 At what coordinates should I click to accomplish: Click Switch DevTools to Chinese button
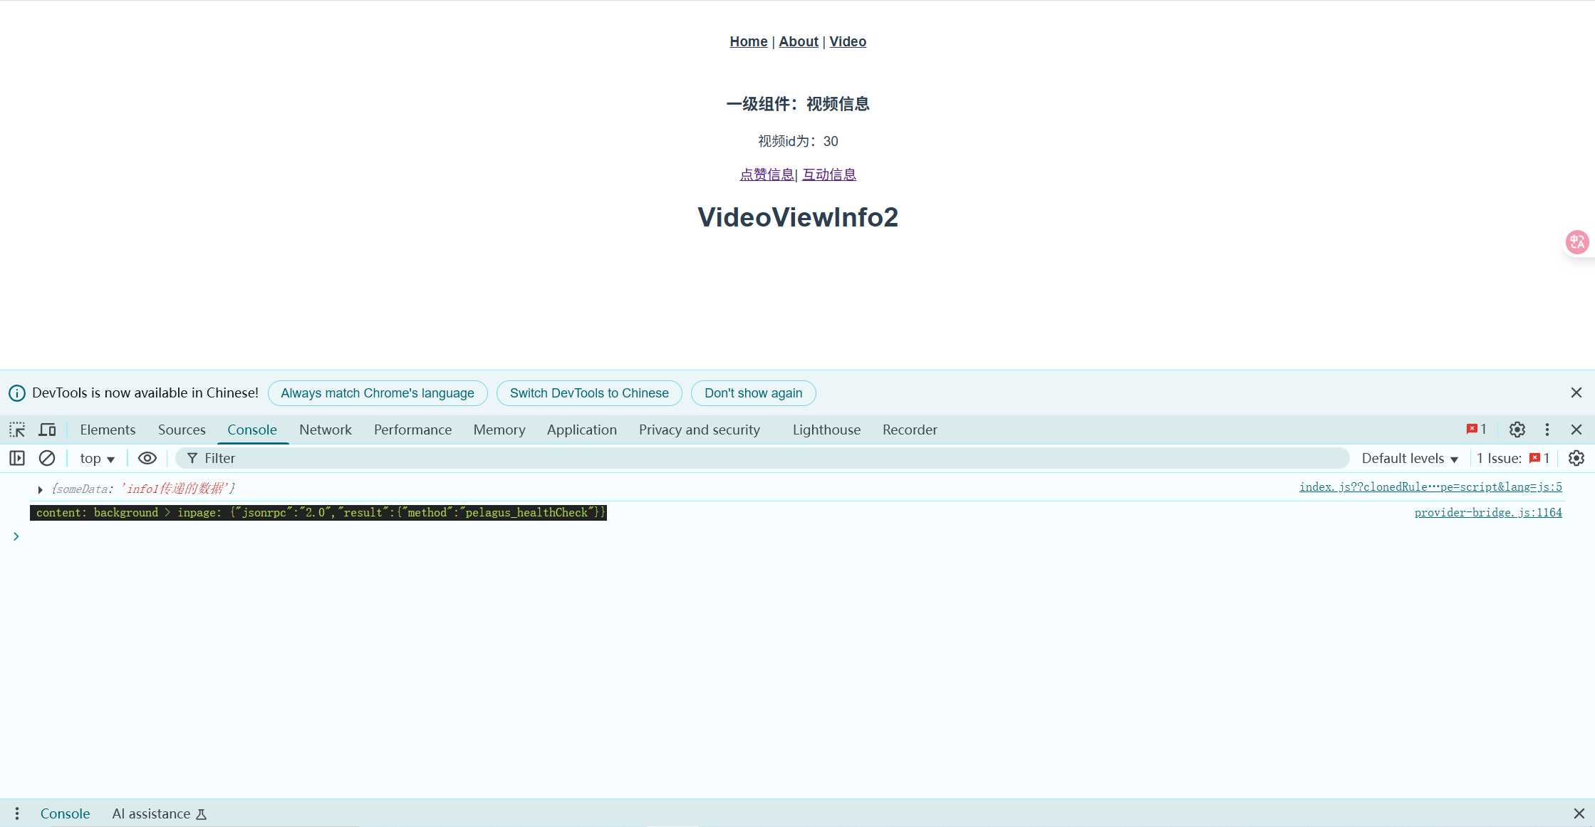pos(588,393)
